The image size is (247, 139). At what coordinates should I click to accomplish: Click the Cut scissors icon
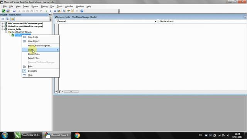19,11
